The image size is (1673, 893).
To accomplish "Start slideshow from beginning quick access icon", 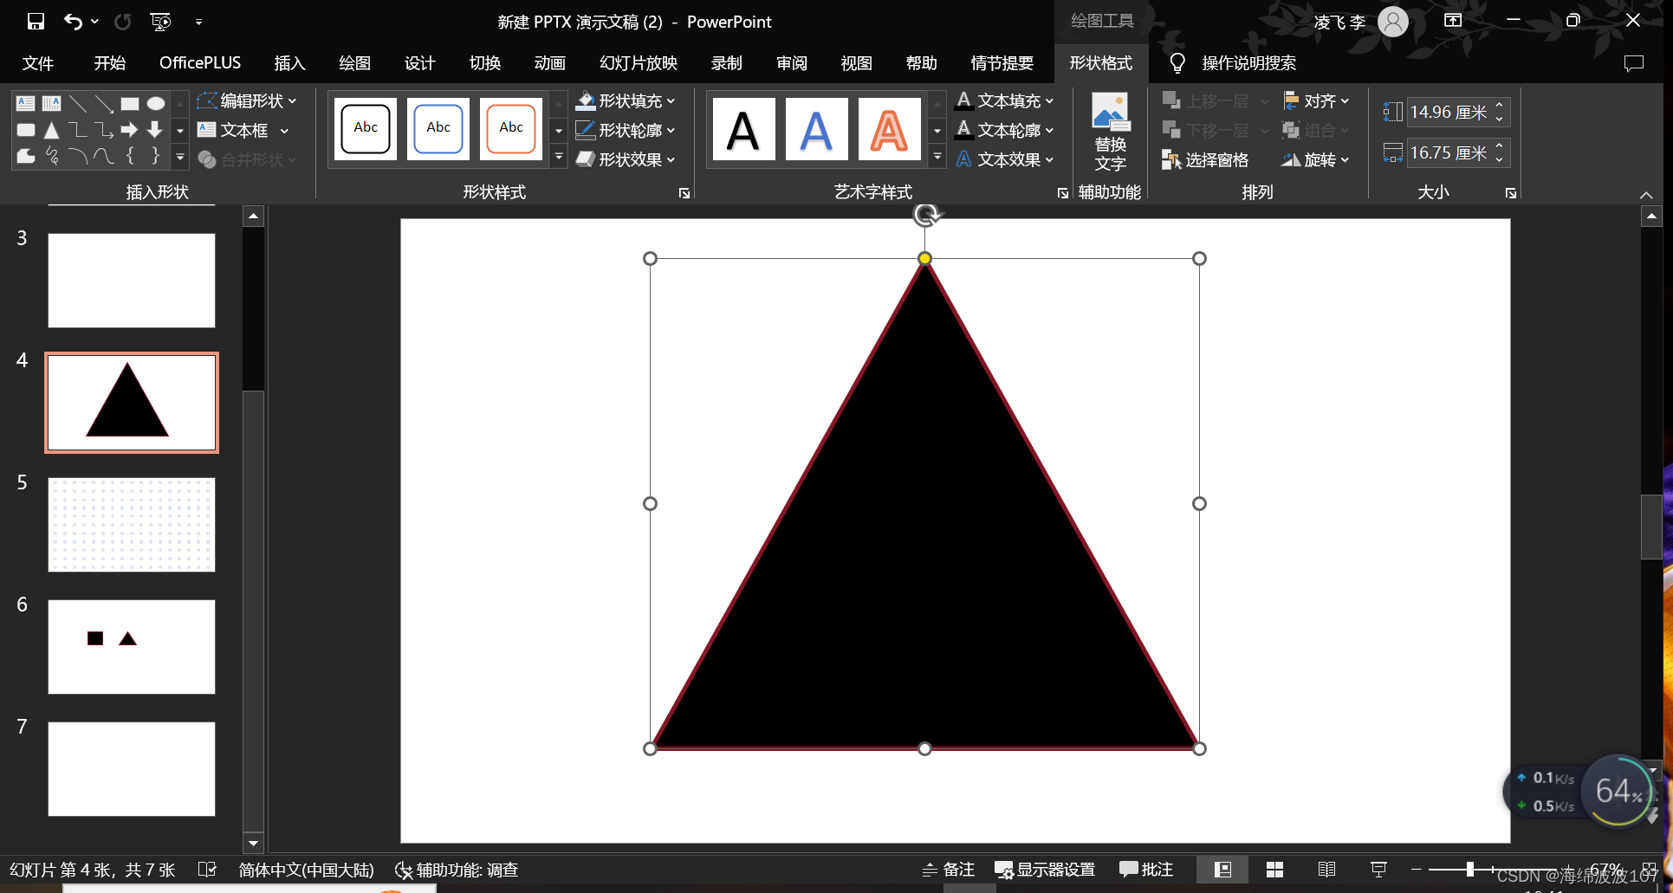I will (160, 22).
